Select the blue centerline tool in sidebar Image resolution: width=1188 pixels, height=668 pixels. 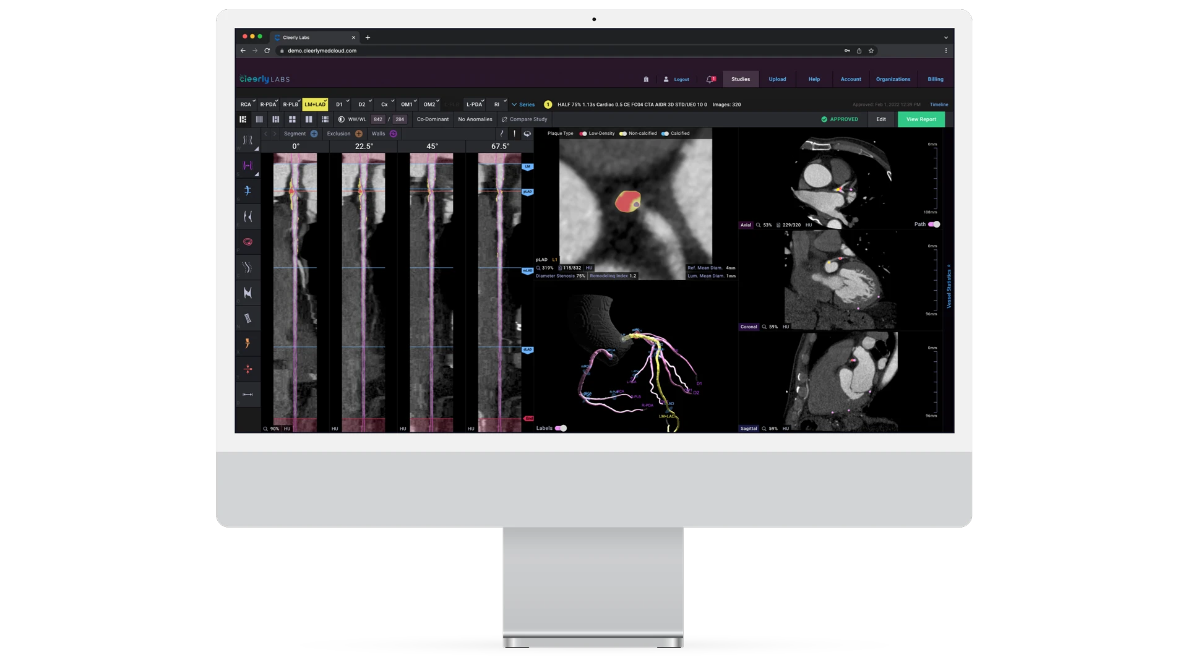pos(247,191)
